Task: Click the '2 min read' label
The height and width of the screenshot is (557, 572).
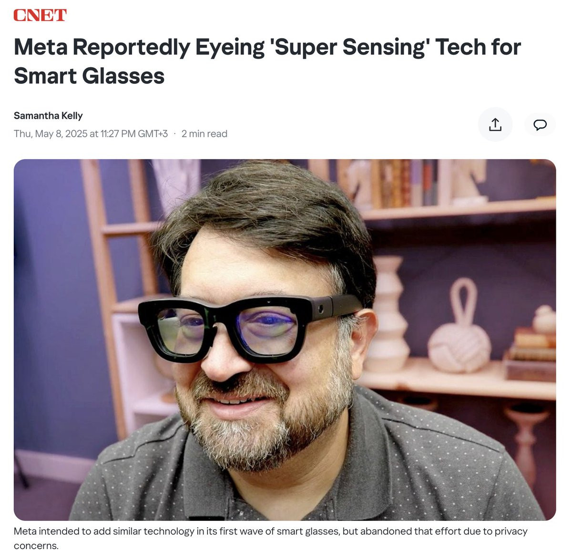Action: coord(204,134)
